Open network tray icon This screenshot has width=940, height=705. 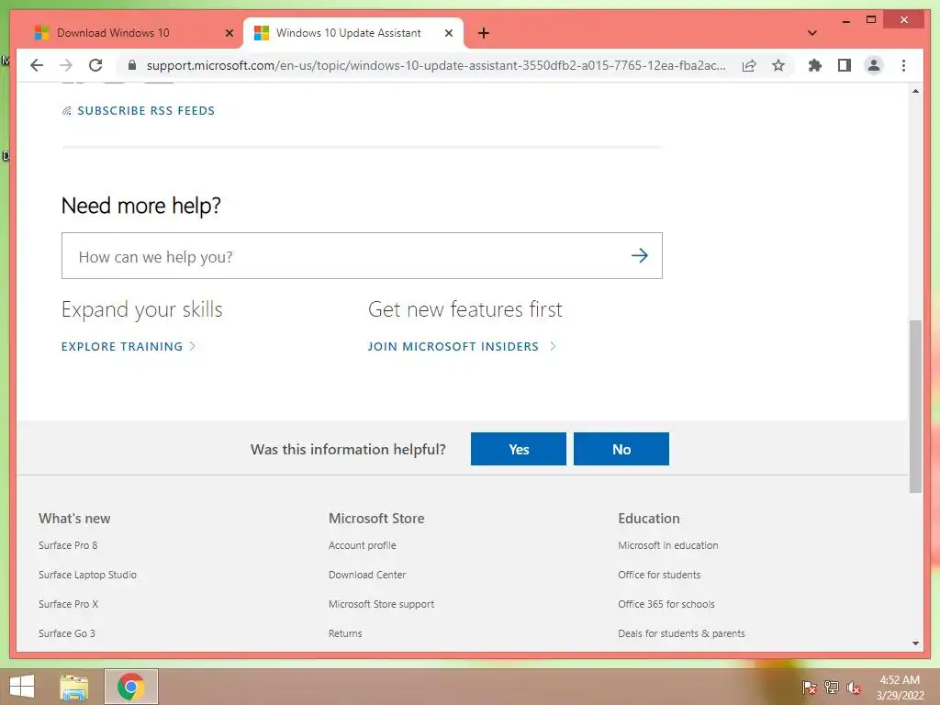[x=832, y=688]
